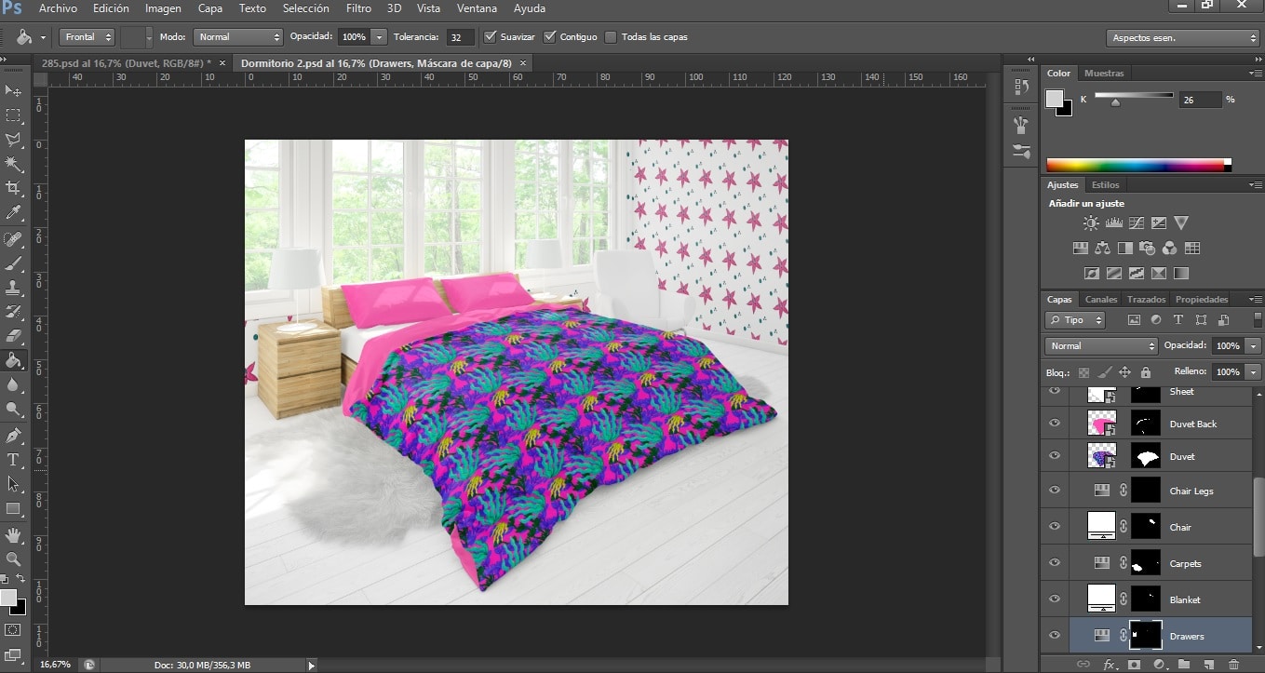
Task: Enable the Todas las capas checkbox
Action: 611,37
